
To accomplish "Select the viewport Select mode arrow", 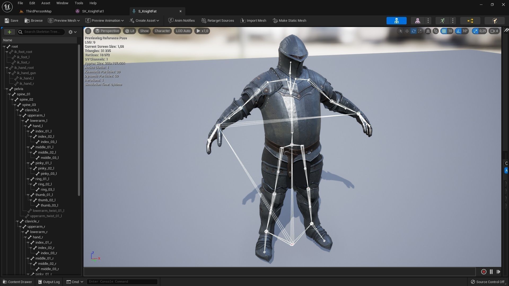I will [401, 31].
